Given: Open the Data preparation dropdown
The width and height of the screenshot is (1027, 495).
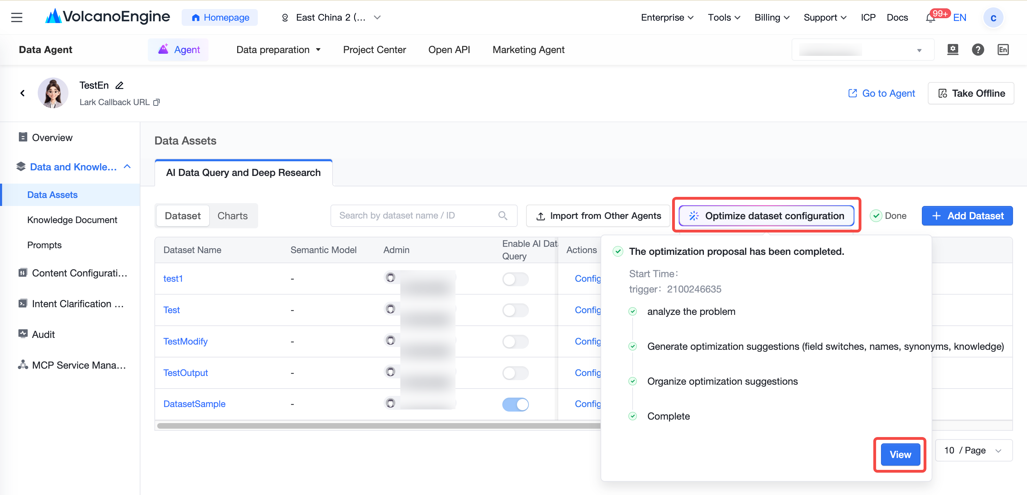Looking at the screenshot, I should point(278,50).
